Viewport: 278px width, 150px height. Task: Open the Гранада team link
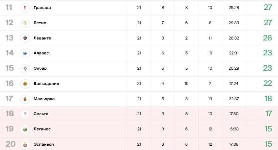tap(42, 8)
